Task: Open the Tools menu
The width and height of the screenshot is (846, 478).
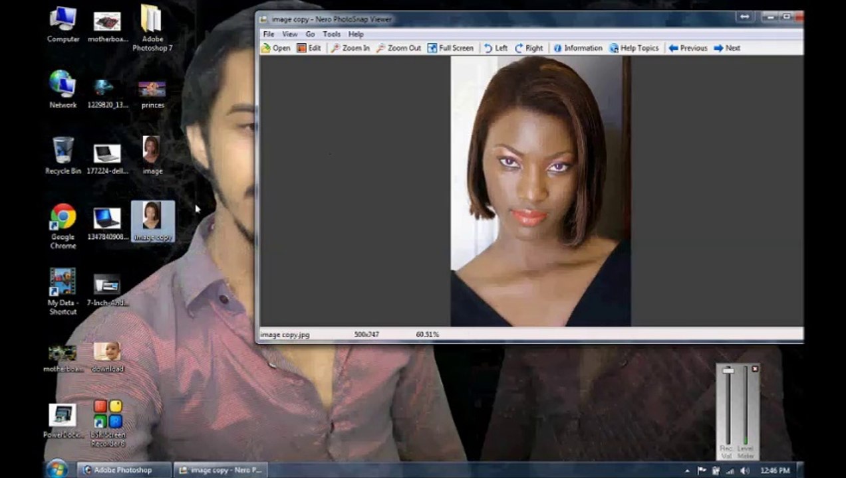Action: [x=331, y=34]
